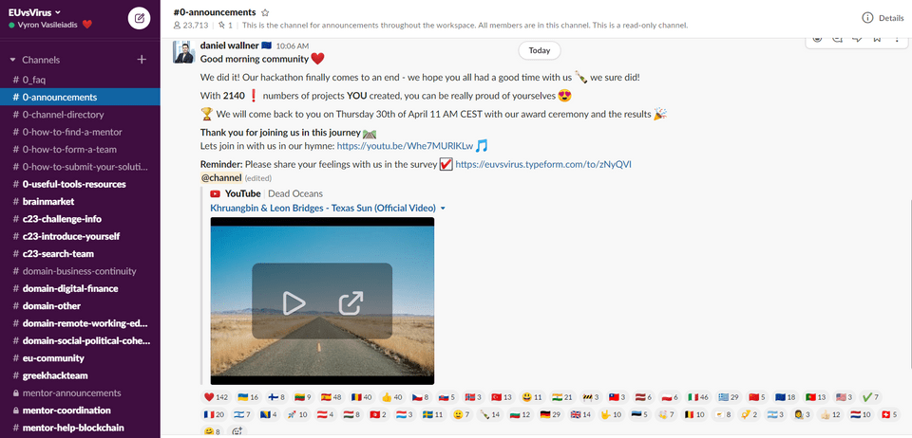This screenshot has height=438, width=912.
Task: Click the add reaction emoji icon
Action: (x=237, y=431)
